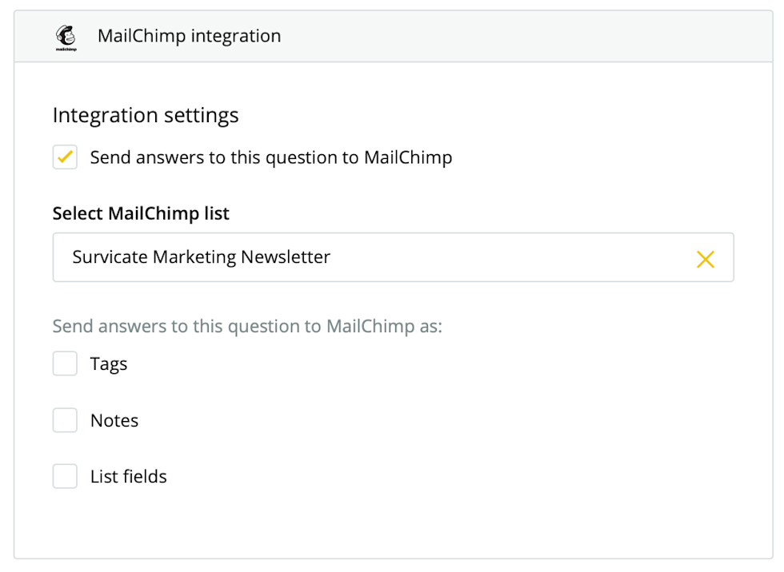This screenshot has height=572, width=784.
Task: Uncheck Send answers to MailChimp checkbox
Action: (65, 157)
